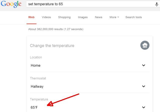Click the Change the temperature heading
Viewport: 160px width, 112px height.
pyautogui.click(x=52, y=46)
